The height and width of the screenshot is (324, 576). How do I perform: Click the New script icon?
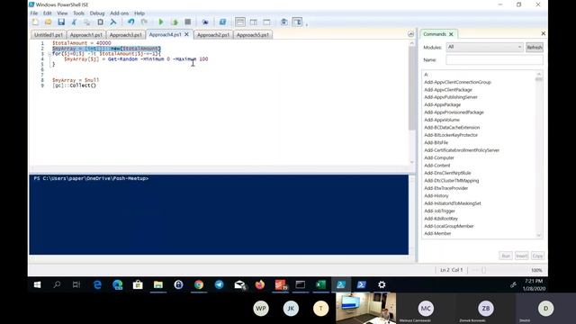(35, 22)
